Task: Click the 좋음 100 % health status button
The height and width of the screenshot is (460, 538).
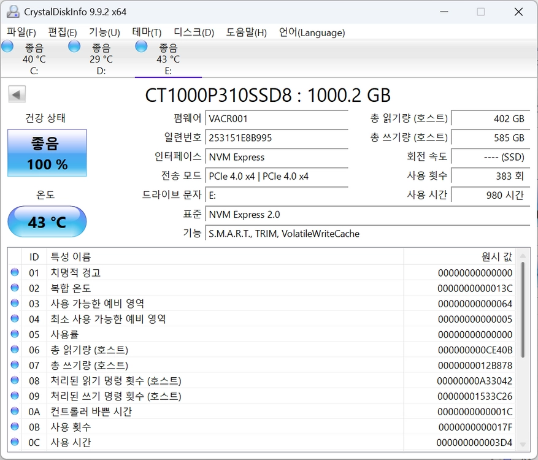Action: point(47,153)
